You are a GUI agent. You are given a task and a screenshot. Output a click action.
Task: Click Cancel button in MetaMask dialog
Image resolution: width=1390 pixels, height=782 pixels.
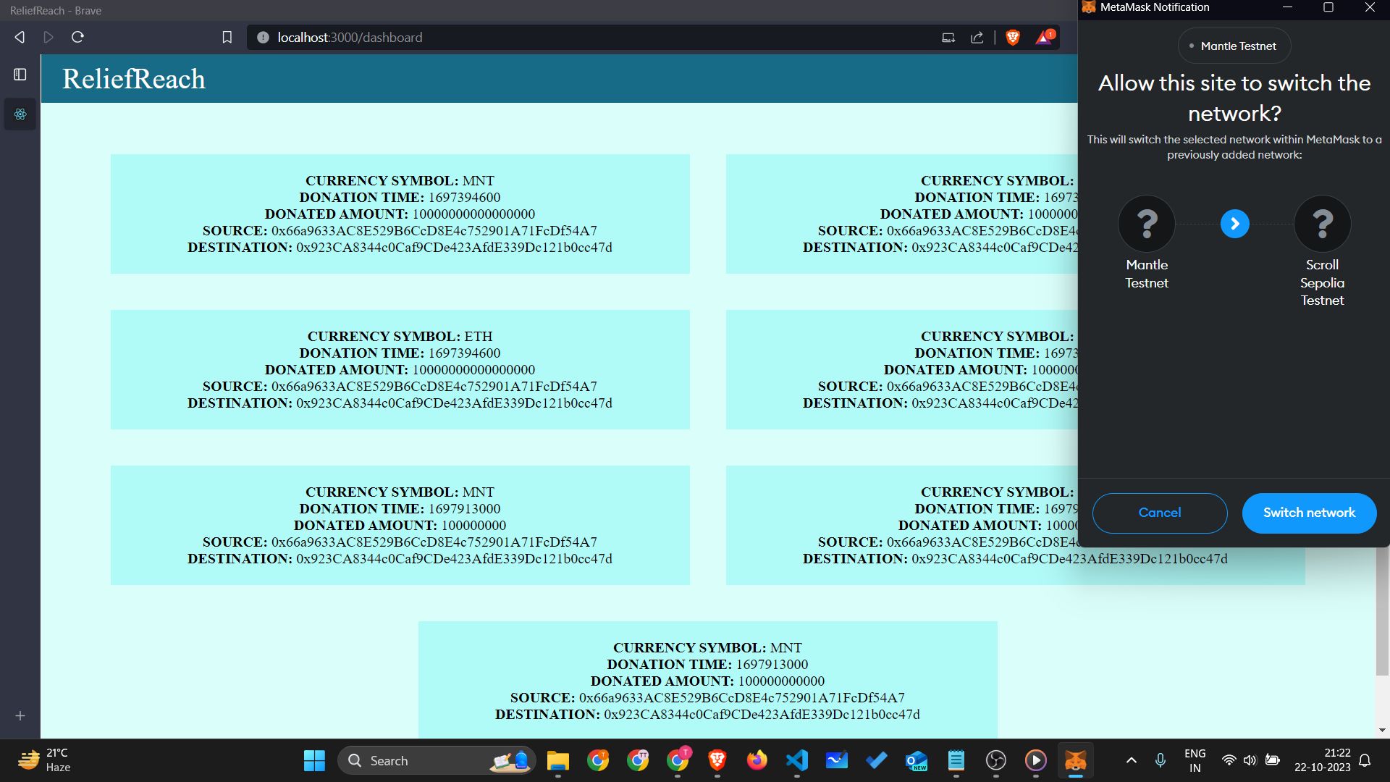click(1159, 513)
